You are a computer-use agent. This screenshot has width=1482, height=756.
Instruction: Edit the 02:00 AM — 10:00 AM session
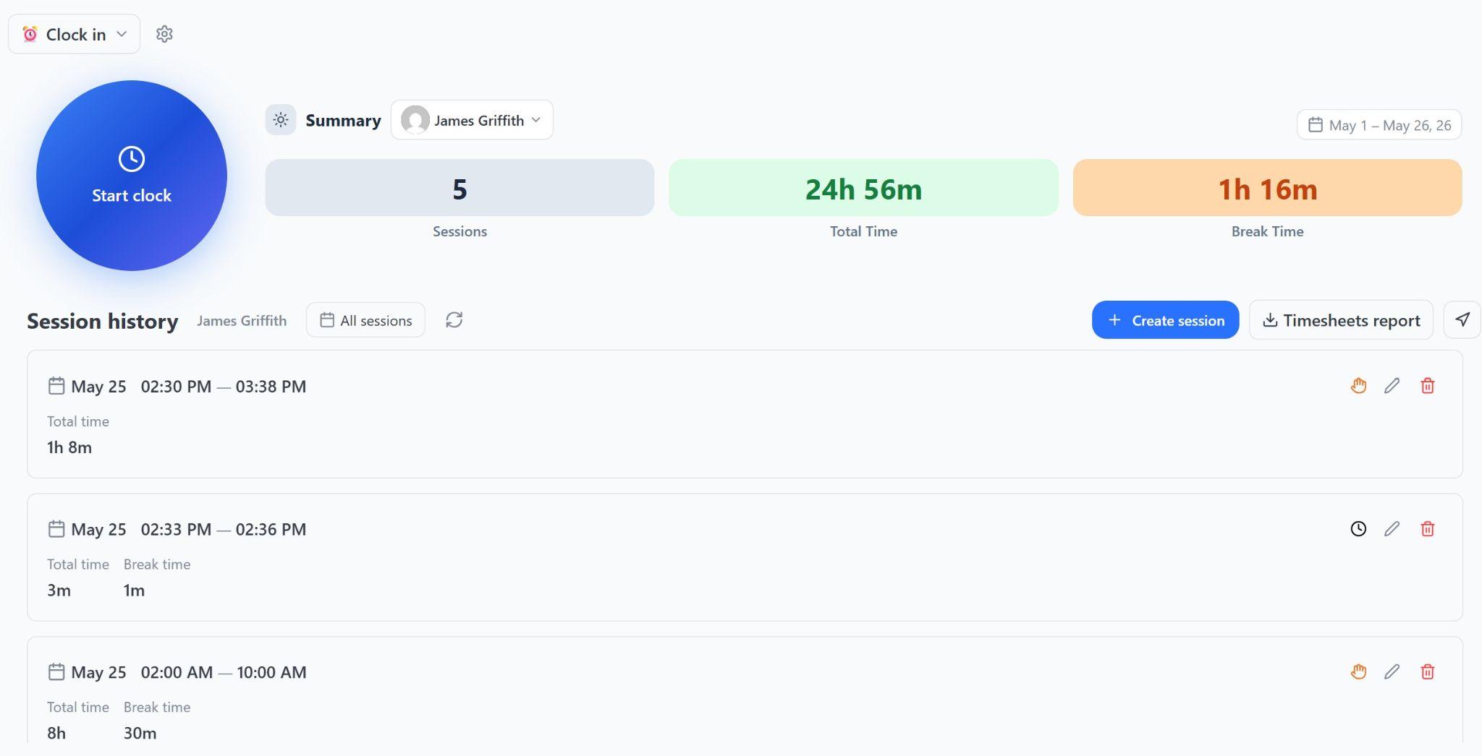(1392, 672)
